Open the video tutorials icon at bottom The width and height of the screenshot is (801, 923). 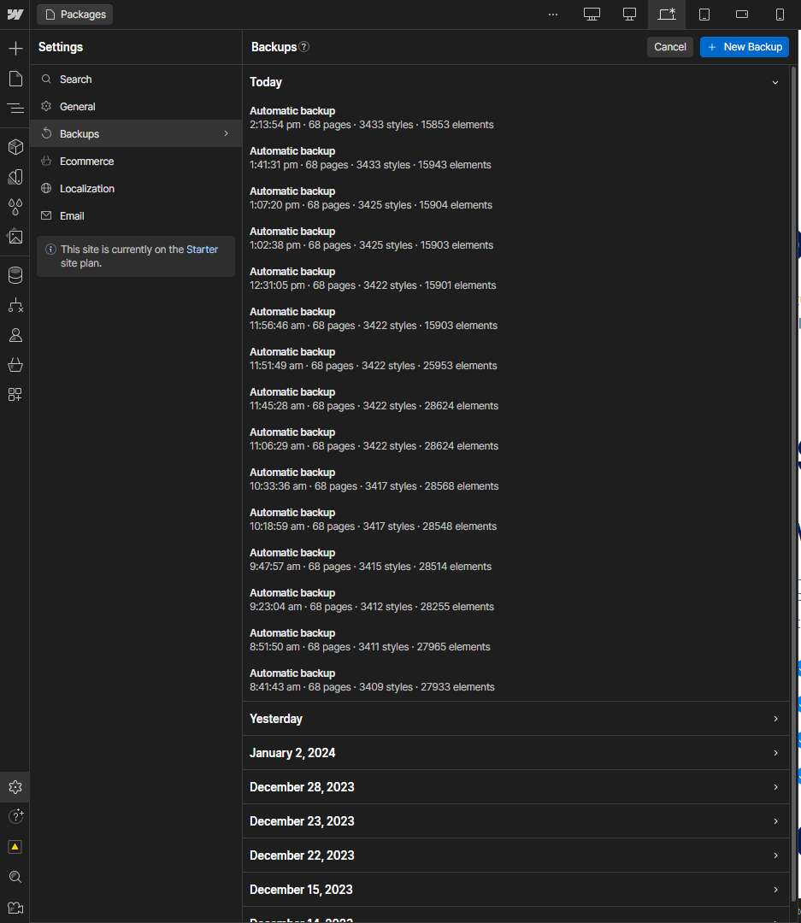[15, 908]
